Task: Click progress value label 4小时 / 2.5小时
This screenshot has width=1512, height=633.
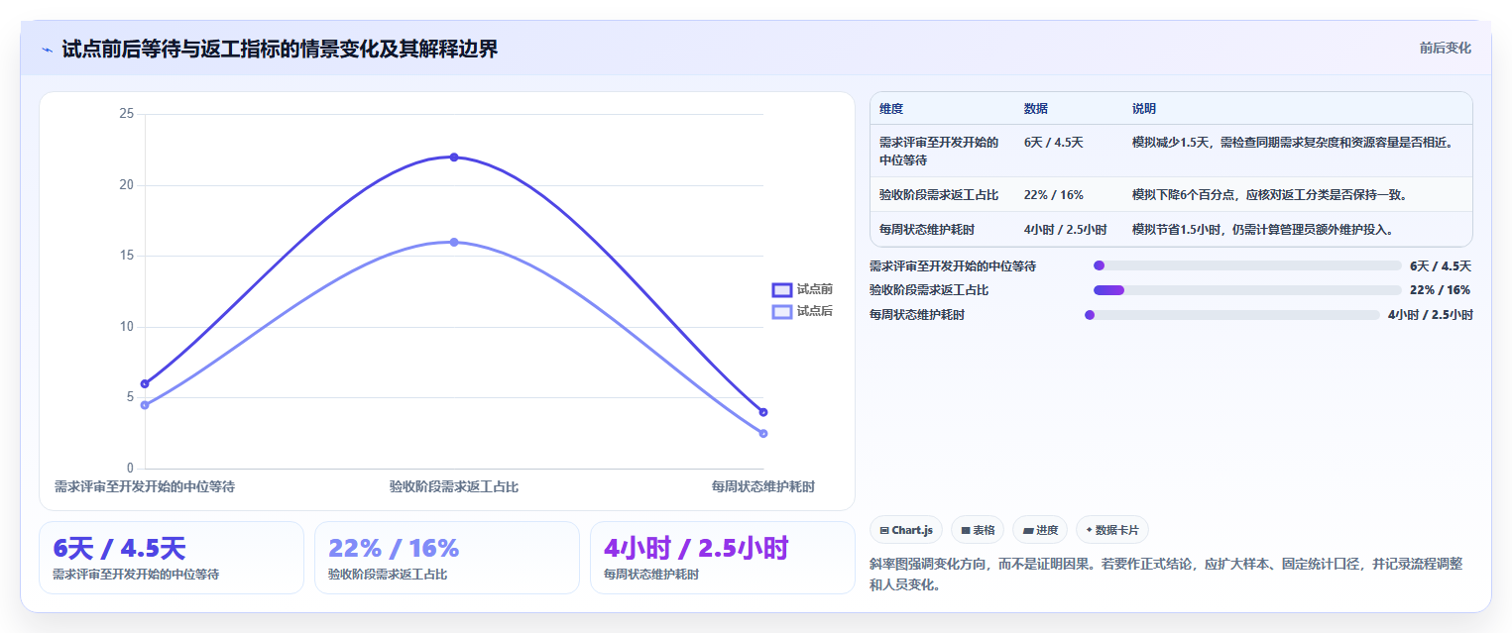Action: (1431, 315)
